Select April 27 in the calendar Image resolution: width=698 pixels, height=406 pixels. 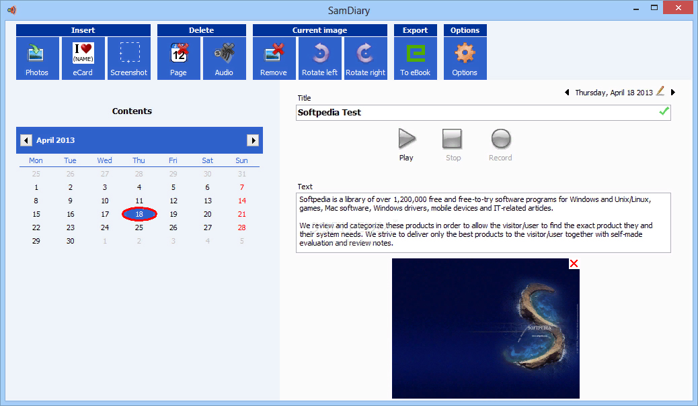207,227
